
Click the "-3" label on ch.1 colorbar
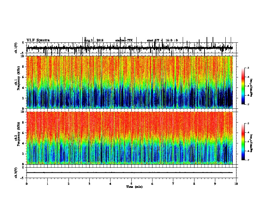pyautogui.click(x=248, y=68)
